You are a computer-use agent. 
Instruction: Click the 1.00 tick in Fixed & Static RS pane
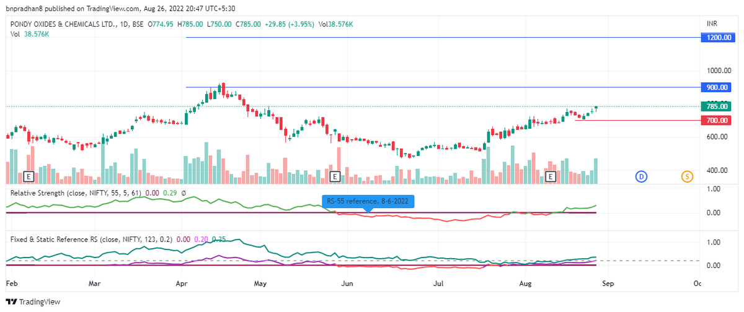[x=713, y=242]
